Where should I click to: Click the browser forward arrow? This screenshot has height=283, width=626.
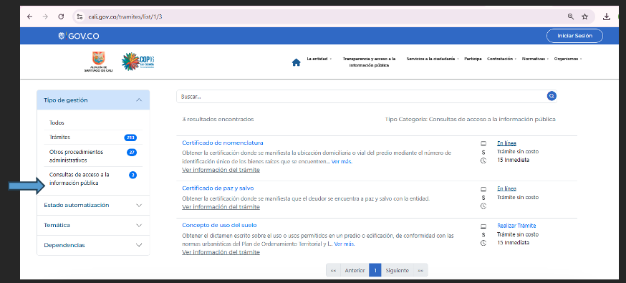pos(45,16)
